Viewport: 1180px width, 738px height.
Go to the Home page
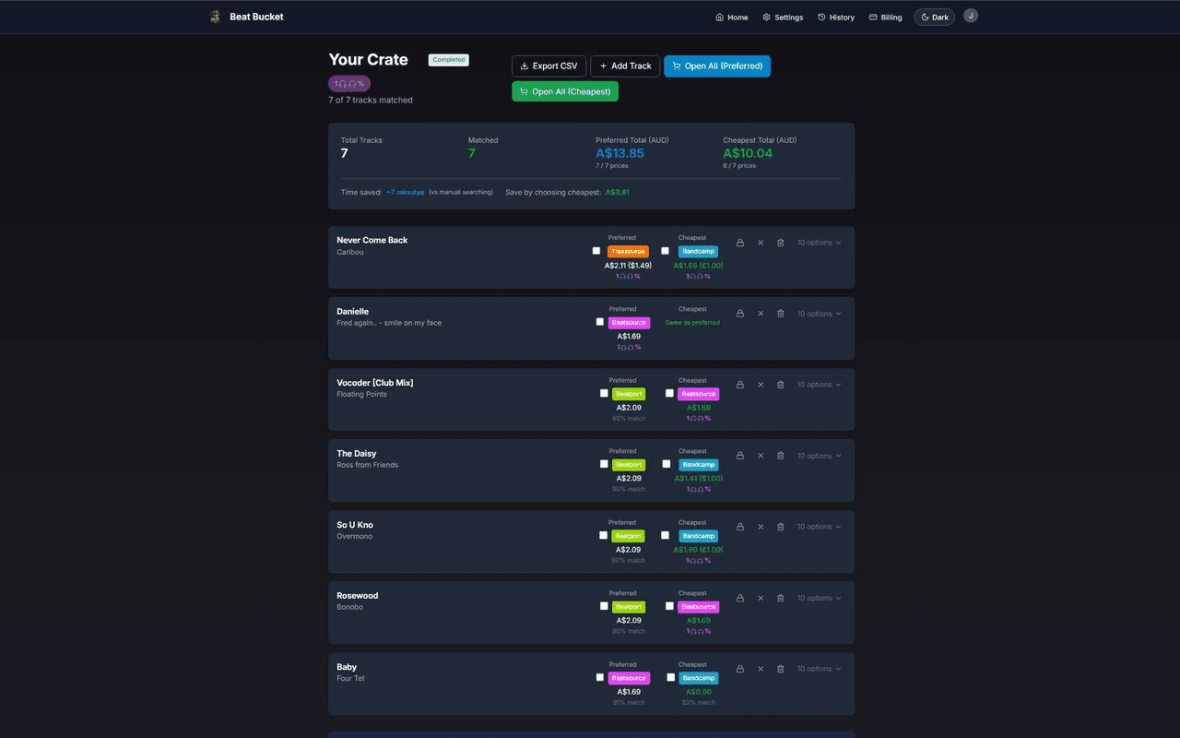pyautogui.click(x=732, y=17)
